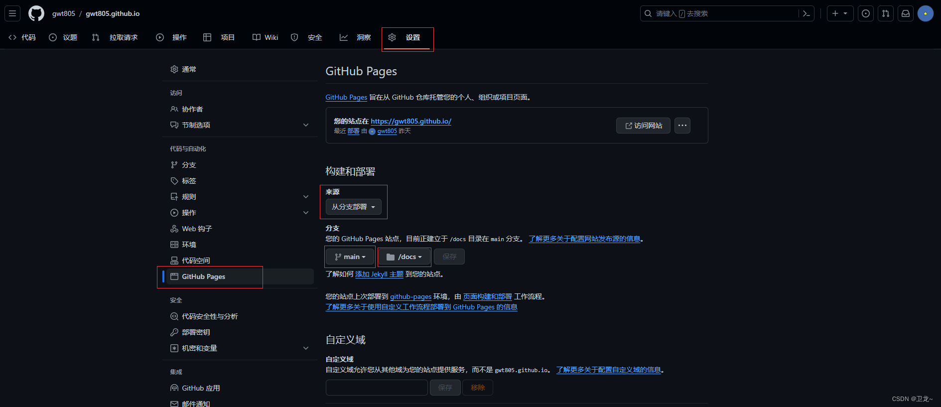The height and width of the screenshot is (407, 941).
Task: Open the 从分支部署 source dropdown
Action: tap(353, 207)
